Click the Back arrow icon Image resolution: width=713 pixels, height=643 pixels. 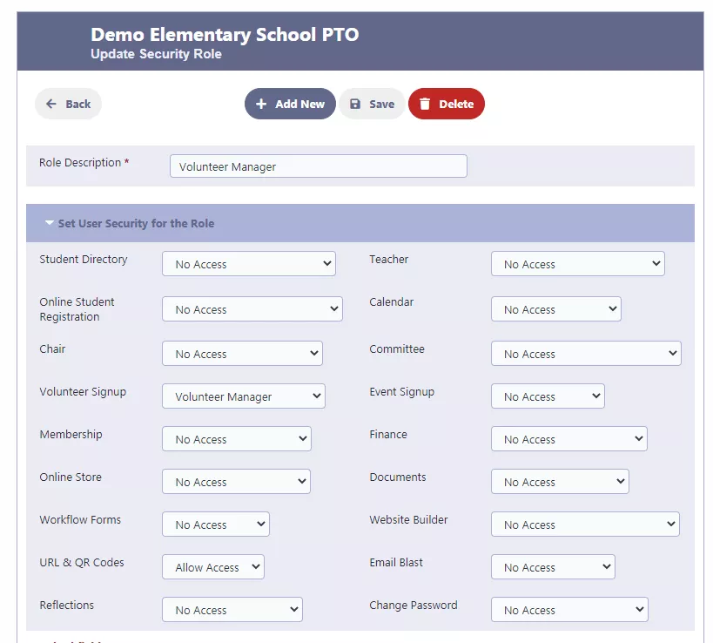(x=50, y=104)
